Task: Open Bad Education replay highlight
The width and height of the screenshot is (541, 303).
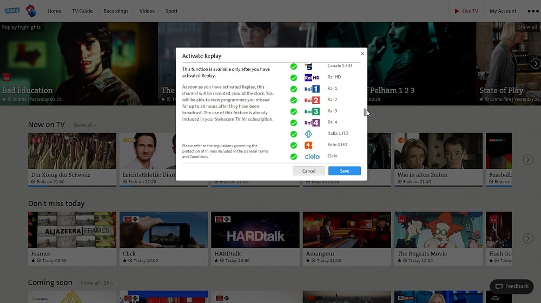Action: pyautogui.click(x=78, y=63)
